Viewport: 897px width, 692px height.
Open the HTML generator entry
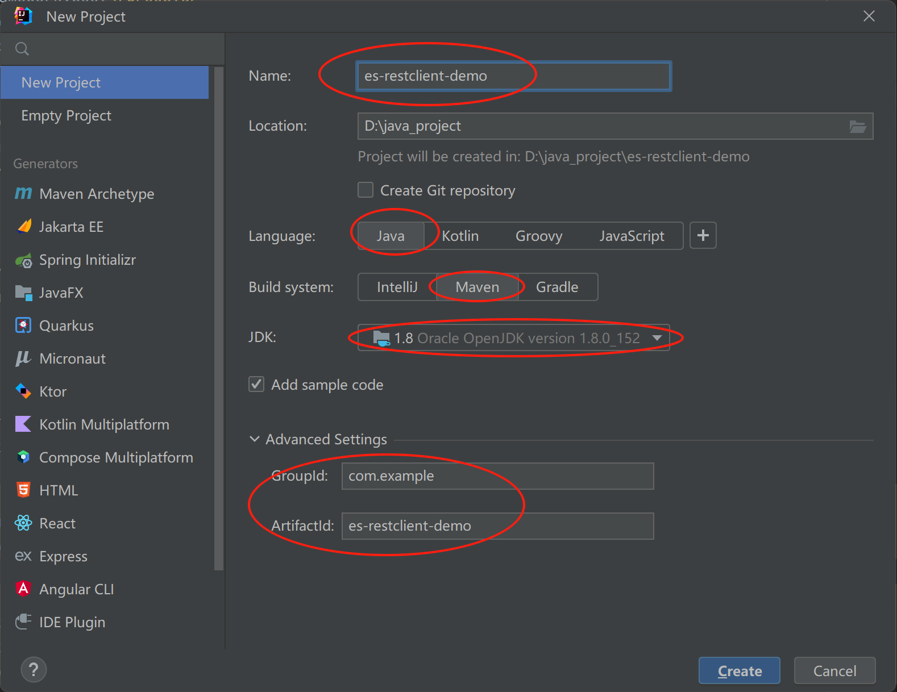tap(105, 490)
